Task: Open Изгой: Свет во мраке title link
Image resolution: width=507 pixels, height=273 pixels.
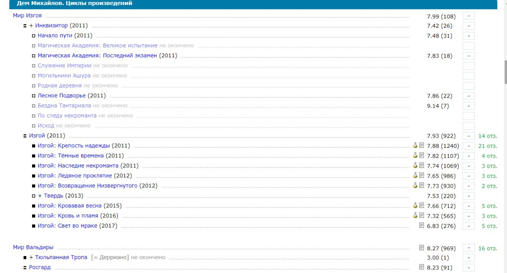Action: 67,226
